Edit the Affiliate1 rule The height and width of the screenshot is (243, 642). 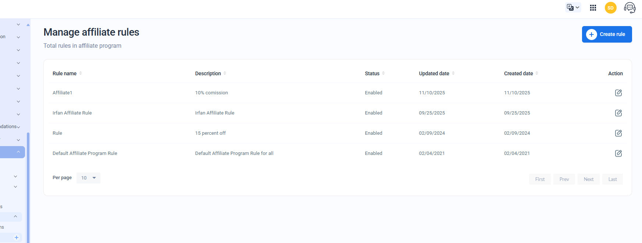point(618,93)
